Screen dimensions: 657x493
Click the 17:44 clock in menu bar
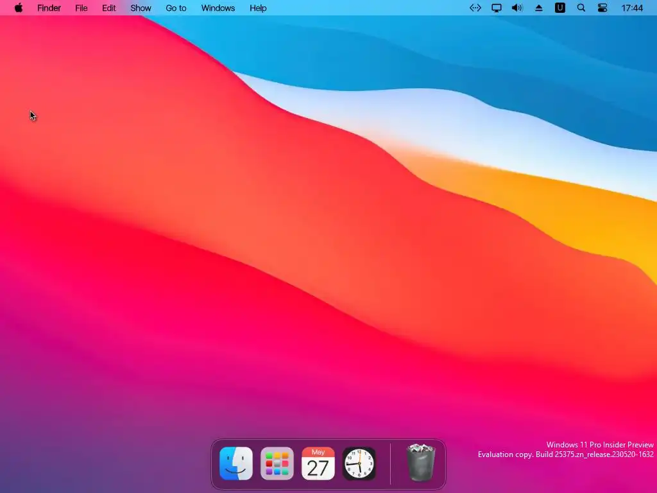click(x=632, y=8)
